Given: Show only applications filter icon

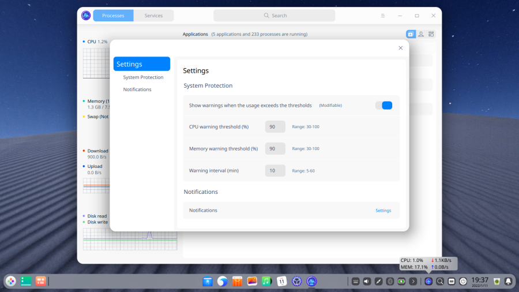Looking at the screenshot, I should tap(411, 34).
